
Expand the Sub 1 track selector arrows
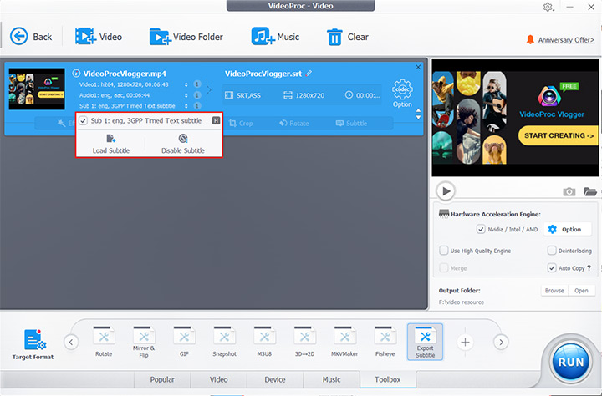click(186, 106)
